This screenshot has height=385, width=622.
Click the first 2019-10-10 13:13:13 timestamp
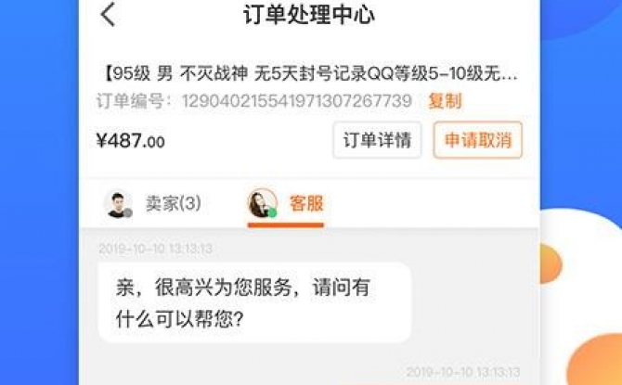(155, 249)
